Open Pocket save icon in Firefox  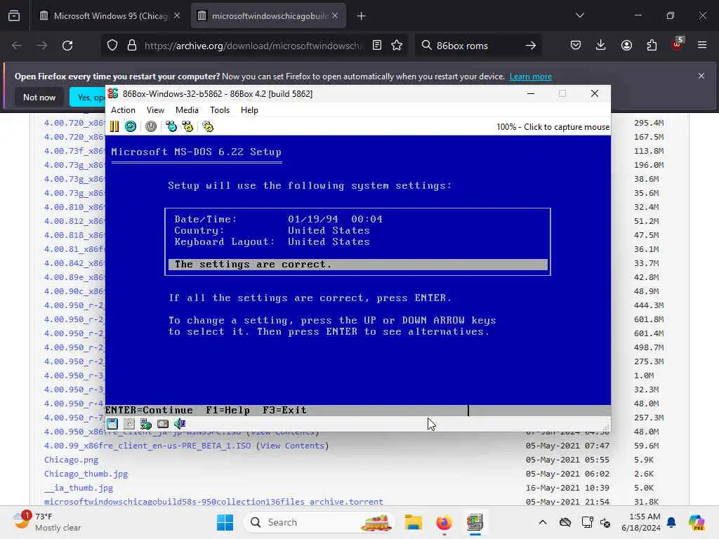coord(576,45)
